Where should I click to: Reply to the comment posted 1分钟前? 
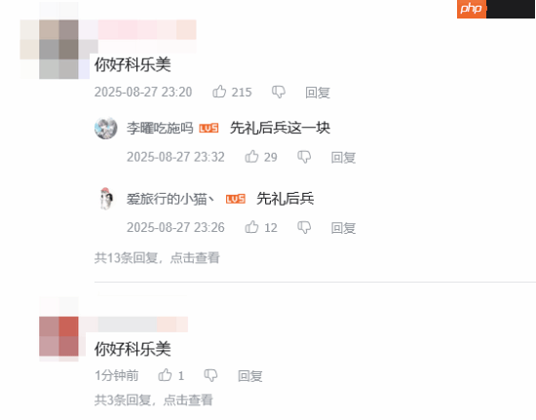tap(250, 376)
